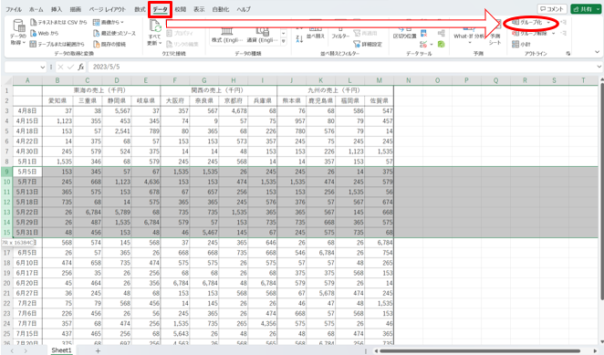
Task: Click the consolidate icon in データツール
Action: [441, 34]
